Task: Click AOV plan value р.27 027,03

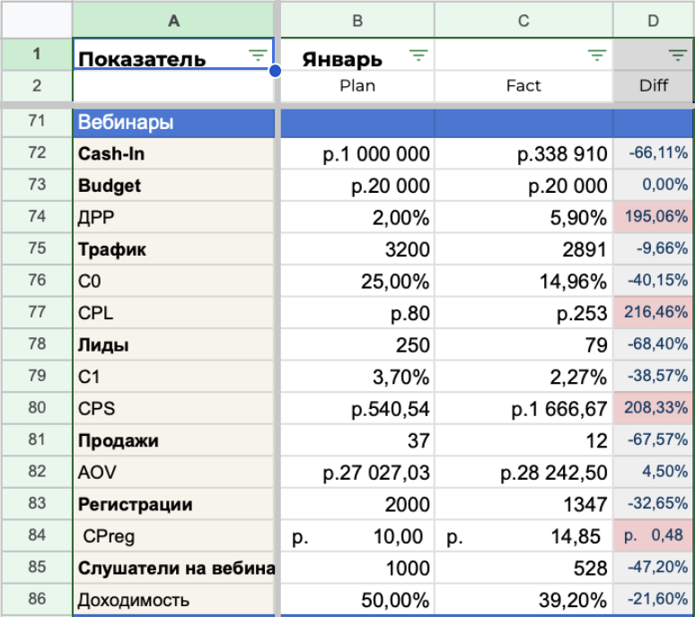Action: coord(357,473)
